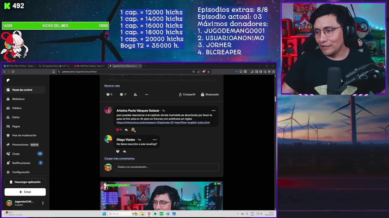This screenshot has width=389, height=218.
Task: Click the Patreon logo icon
Action: 8,80
